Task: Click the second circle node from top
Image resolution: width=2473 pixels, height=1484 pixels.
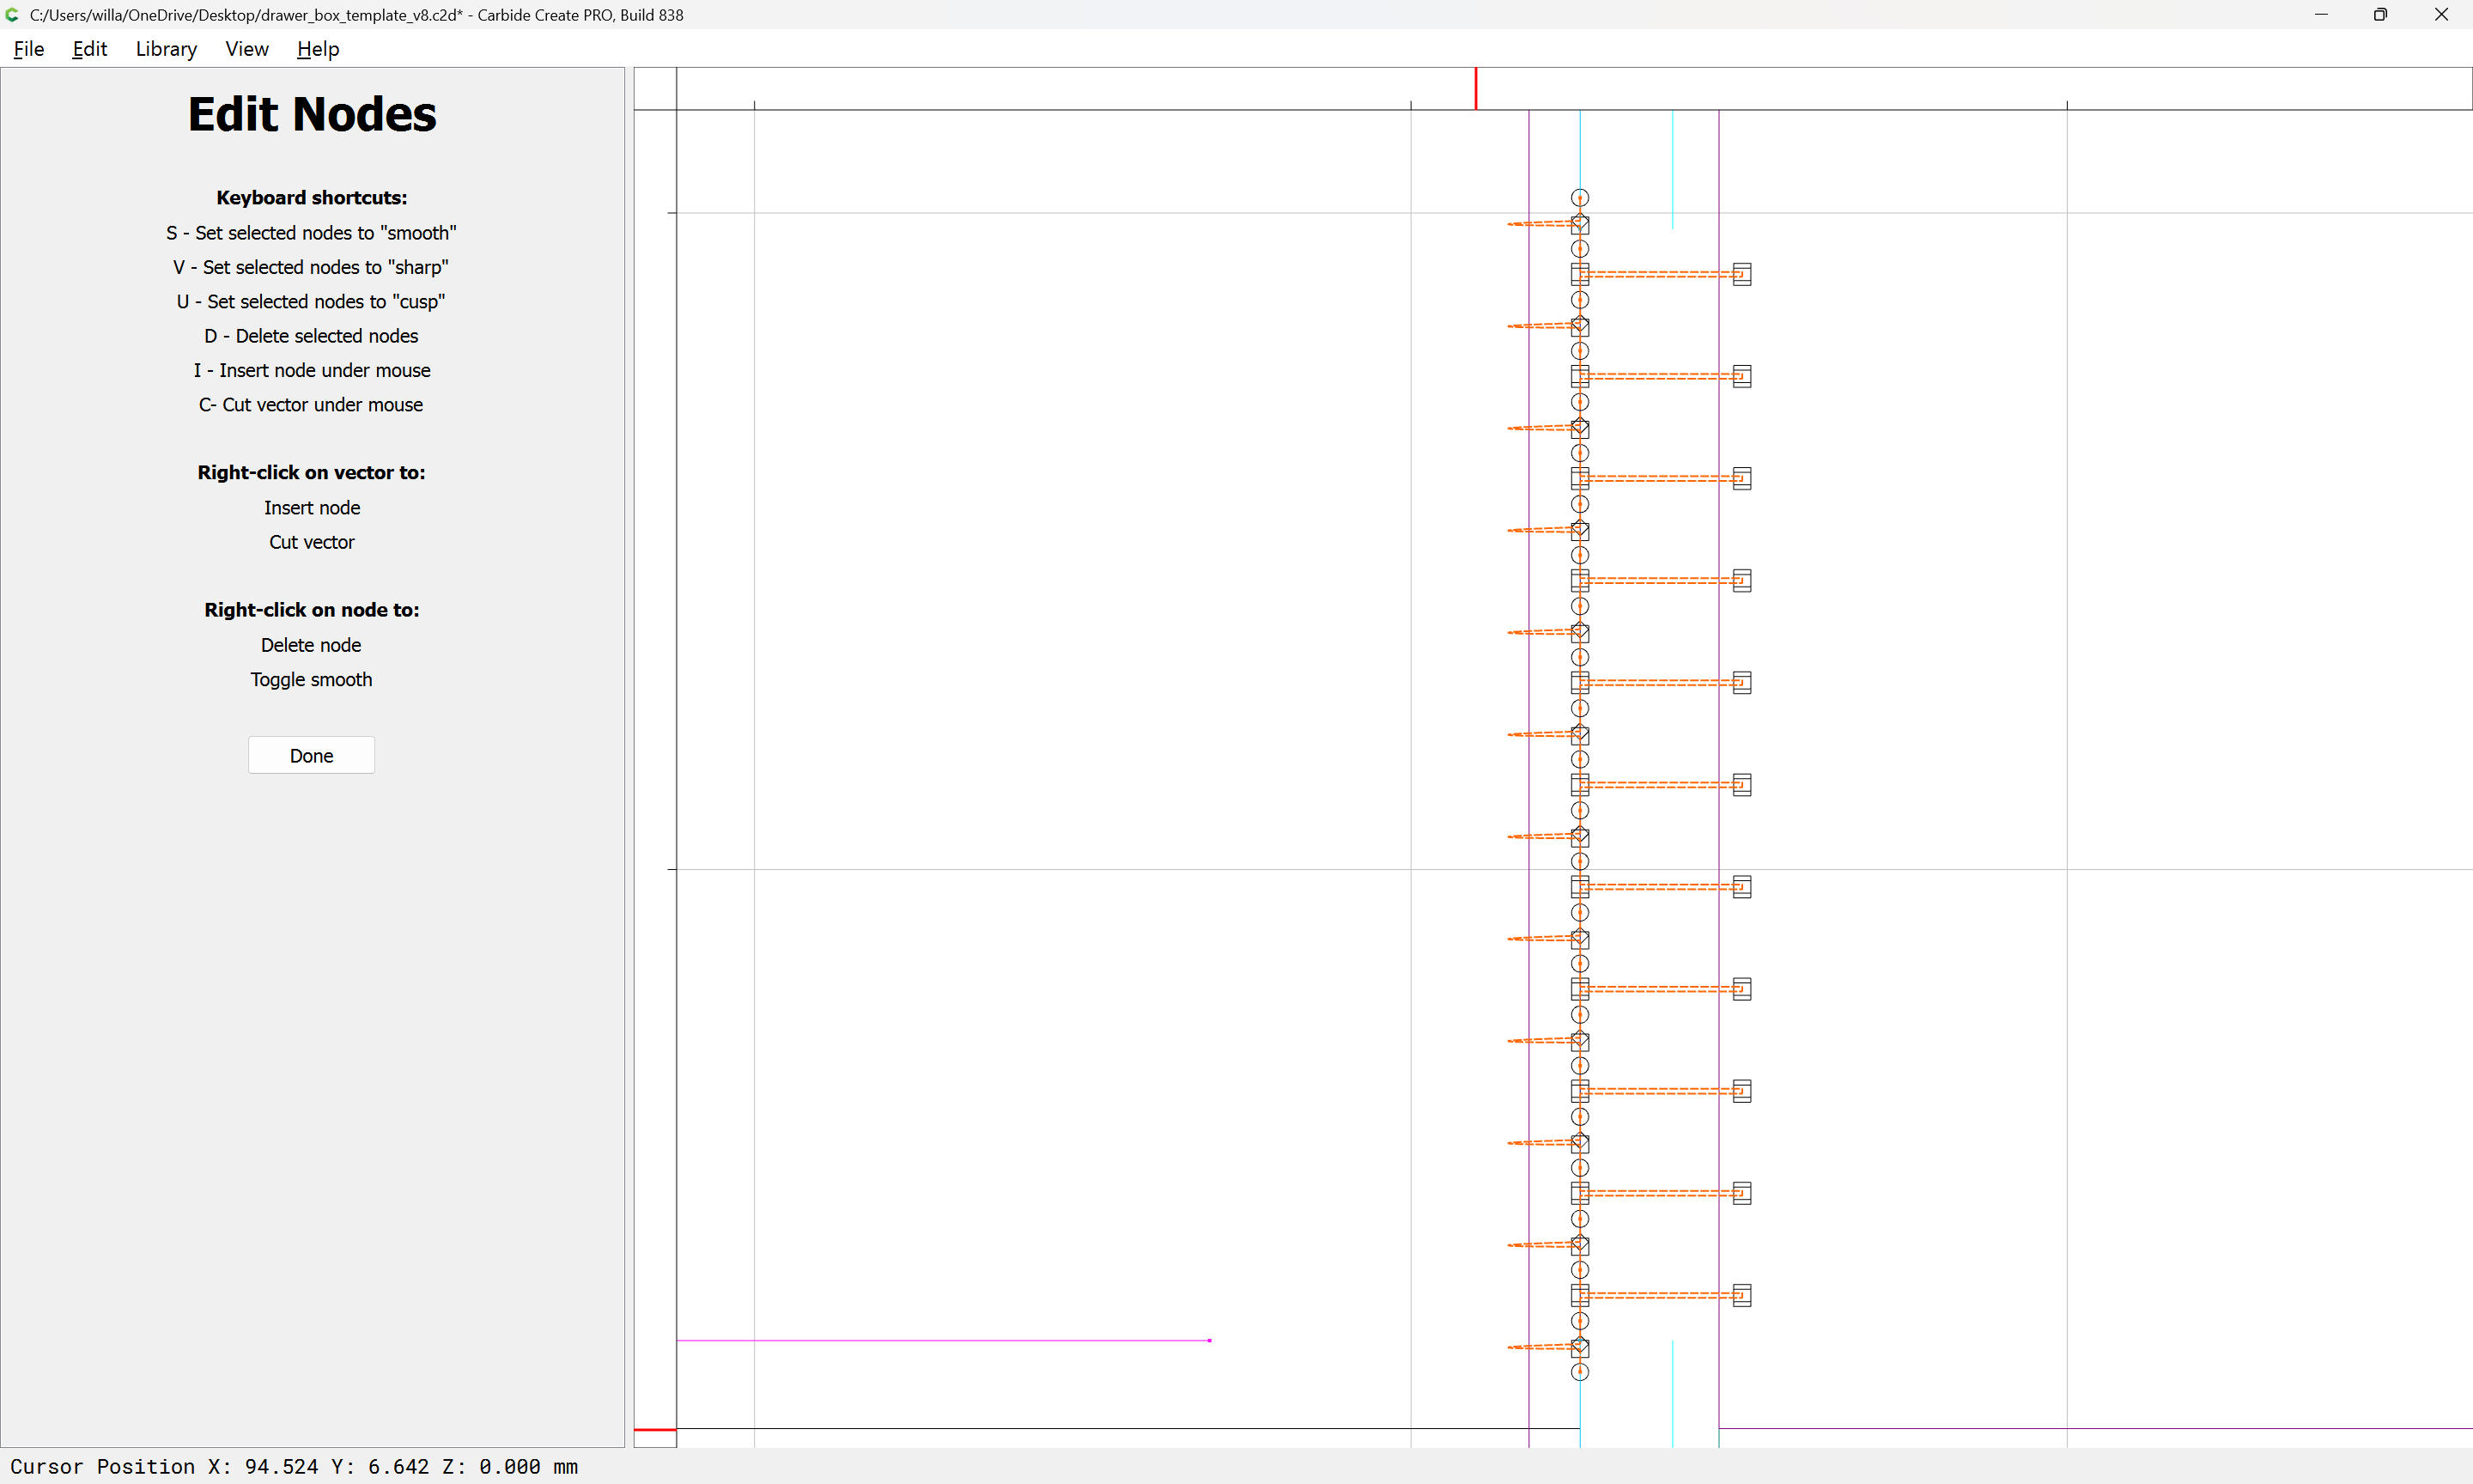Action: [1579, 249]
